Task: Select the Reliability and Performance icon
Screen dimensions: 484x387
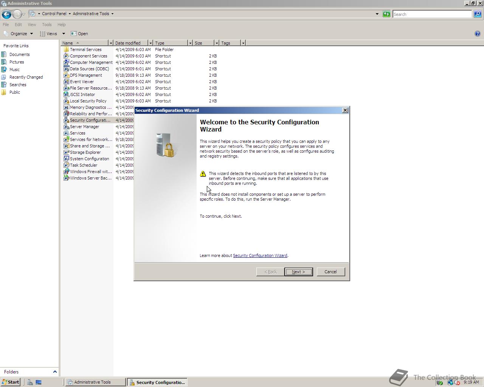Action: click(x=66, y=114)
